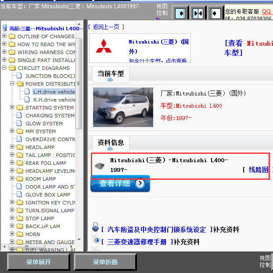
Task: Click the GLOW SYSTEM document icon
Action: click(x=19, y=123)
